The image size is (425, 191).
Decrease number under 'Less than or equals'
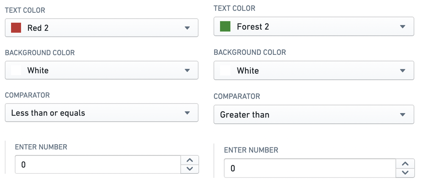[x=190, y=169]
